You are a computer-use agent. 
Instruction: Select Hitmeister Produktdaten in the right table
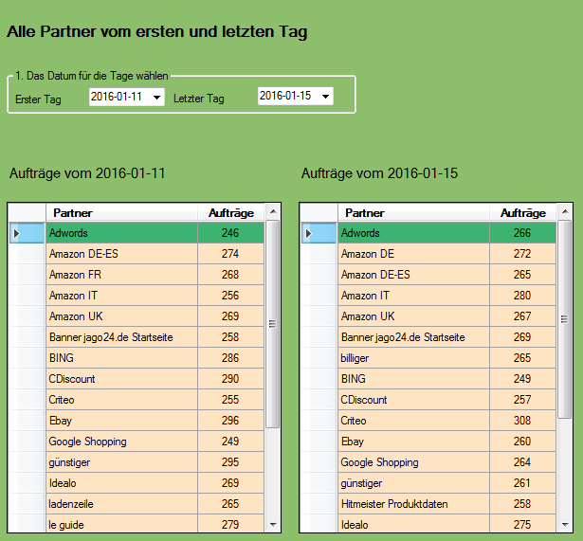(x=413, y=503)
